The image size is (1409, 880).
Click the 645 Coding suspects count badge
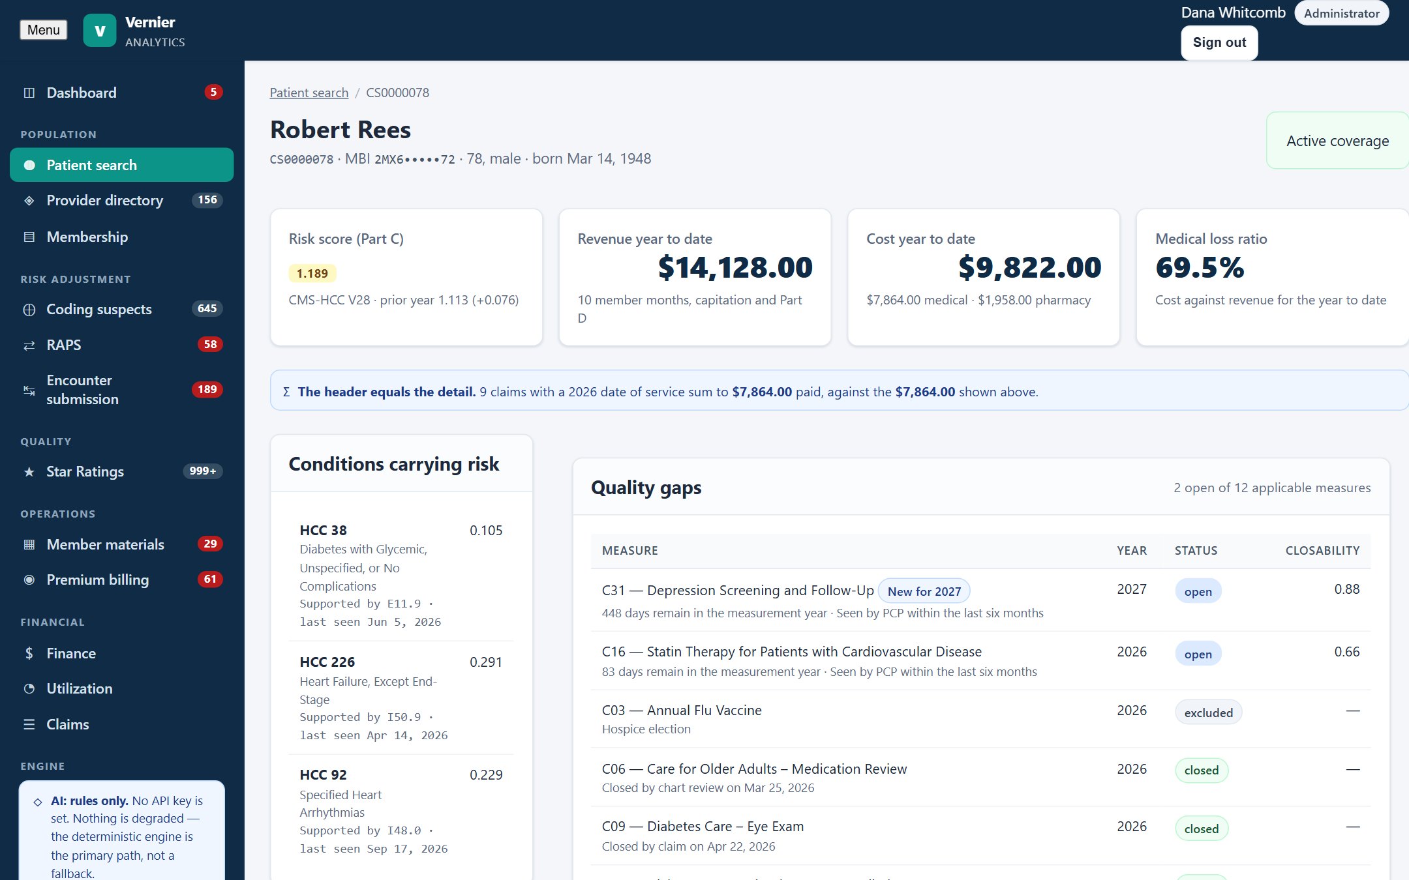pos(207,309)
